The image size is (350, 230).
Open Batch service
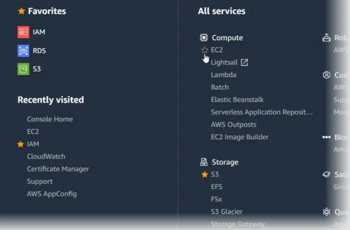click(220, 87)
